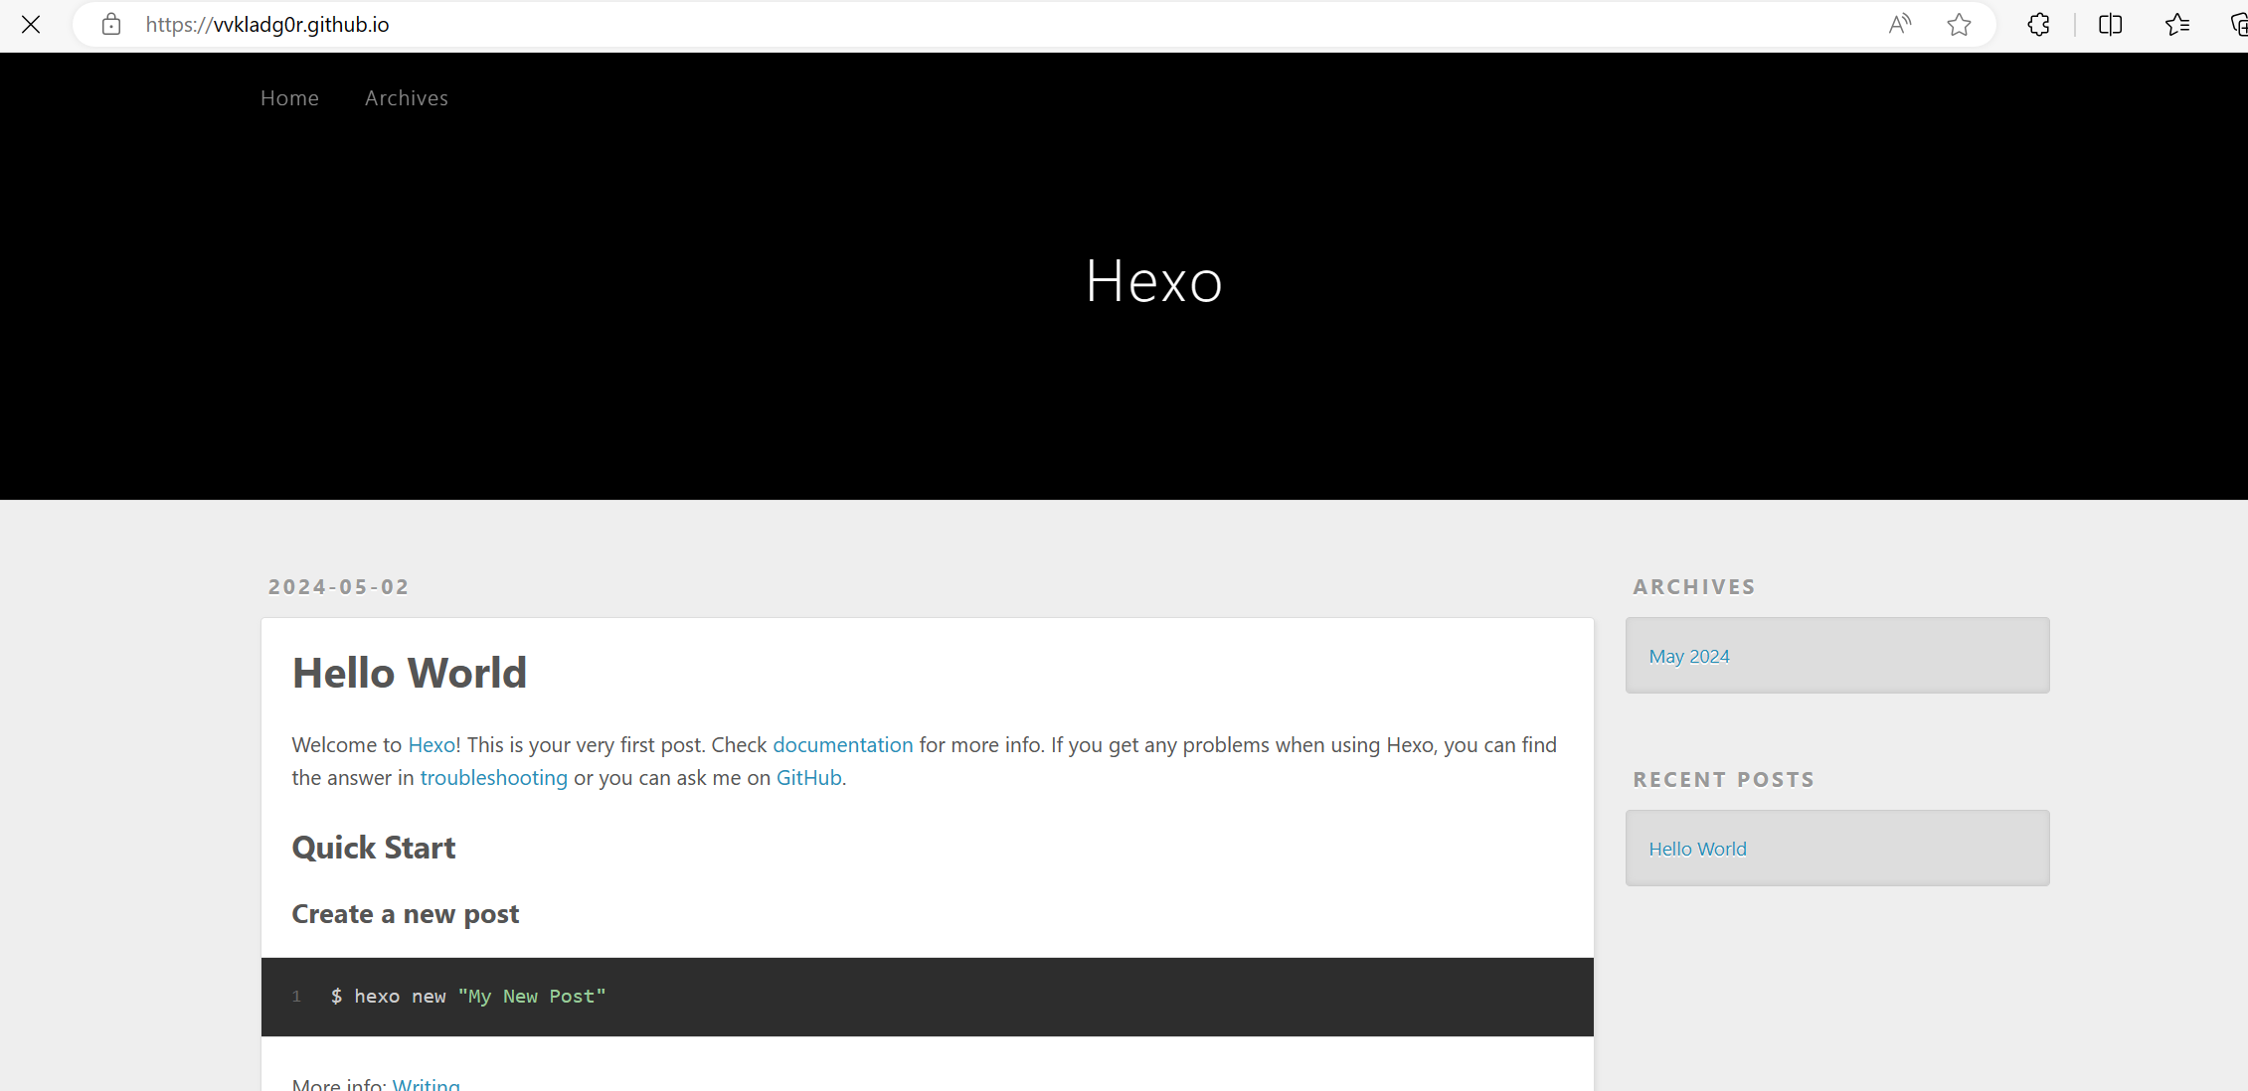The width and height of the screenshot is (2248, 1091).
Task: Follow the GitHub link in the post
Action: (x=808, y=778)
